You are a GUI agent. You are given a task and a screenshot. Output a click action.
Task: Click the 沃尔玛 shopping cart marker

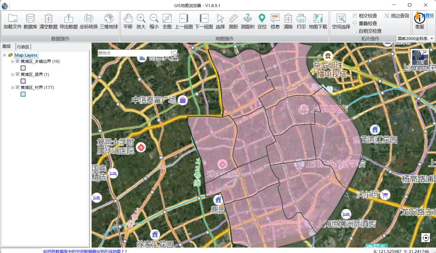[x=385, y=195]
